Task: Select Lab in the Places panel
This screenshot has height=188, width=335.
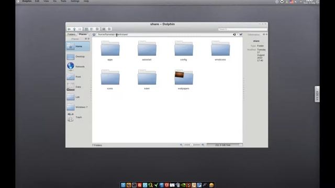Action: pos(78,97)
